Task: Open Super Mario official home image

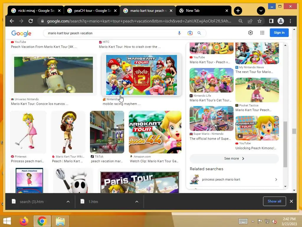Action: (211, 118)
